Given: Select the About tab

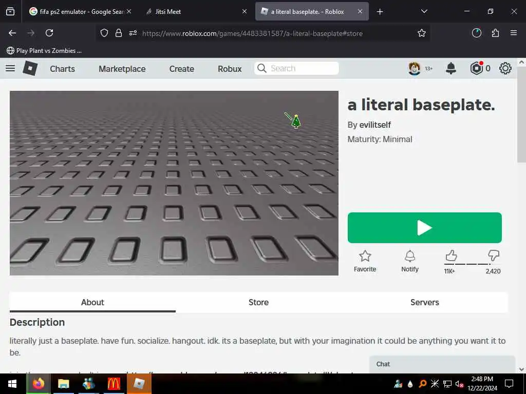Looking at the screenshot, I should (92, 302).
